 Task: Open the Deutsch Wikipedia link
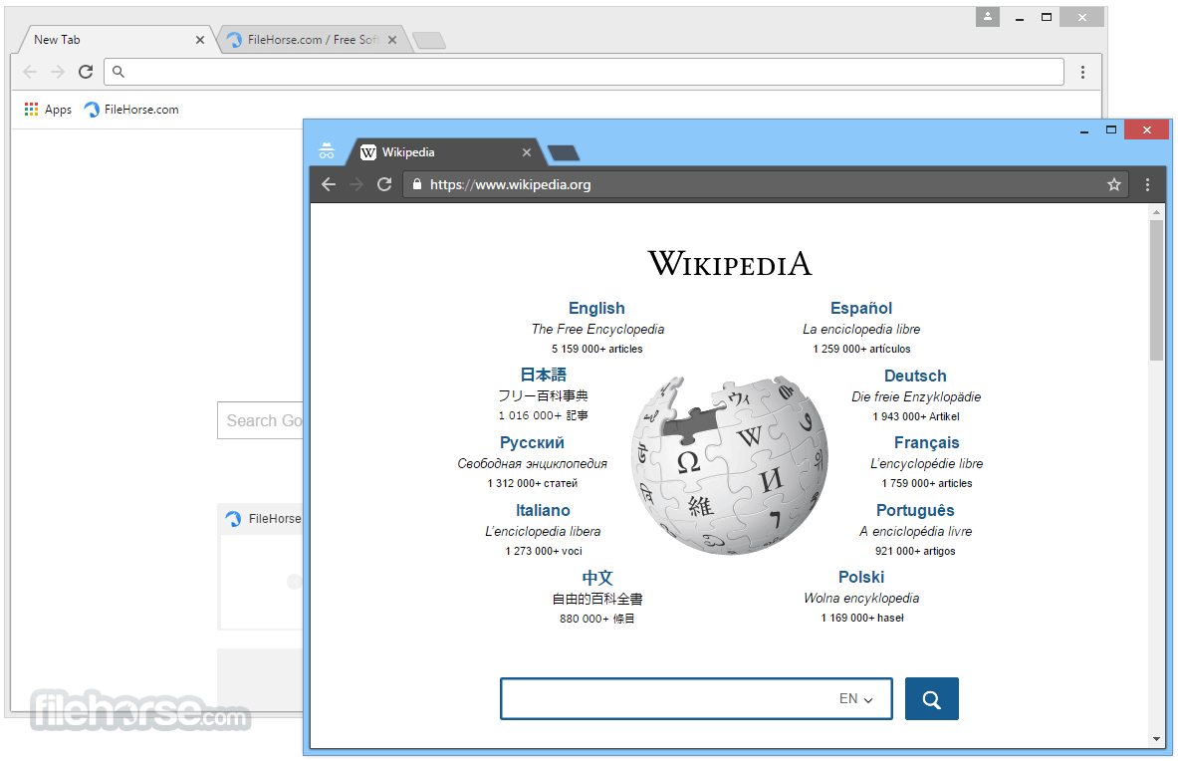pyautogui.click(x=915, y=376)
